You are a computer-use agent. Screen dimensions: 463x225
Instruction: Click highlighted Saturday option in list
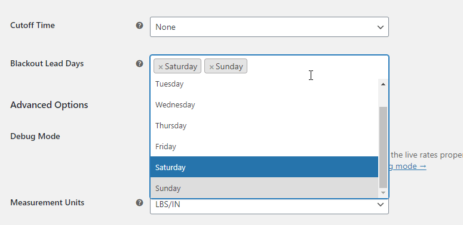click(264, 167)
